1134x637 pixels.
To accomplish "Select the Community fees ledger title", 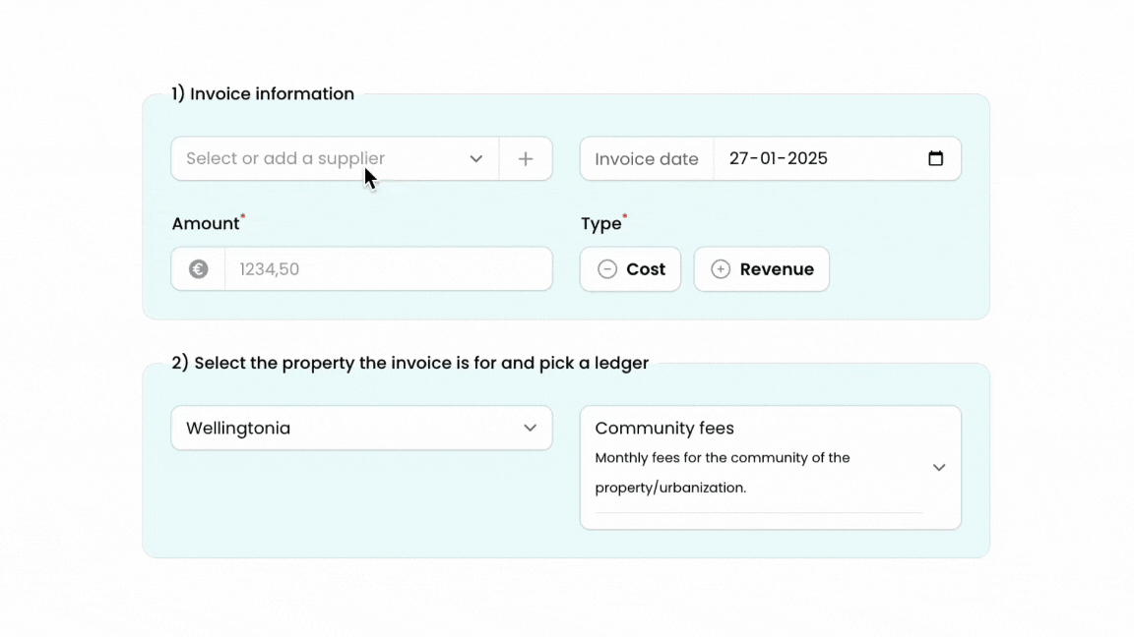I will (x=664, y=429).
